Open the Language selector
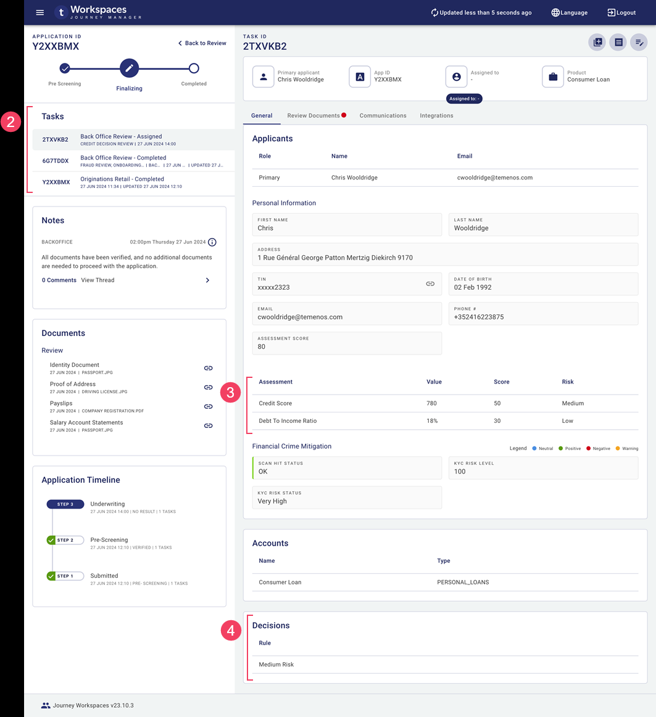 tap(569, 12)
